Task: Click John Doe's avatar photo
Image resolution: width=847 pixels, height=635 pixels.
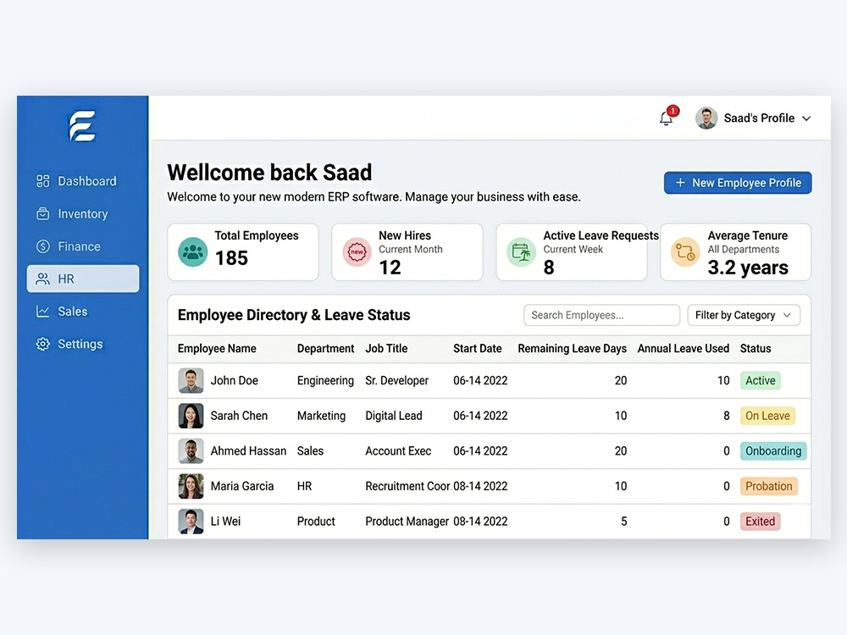Action: click(191, 381)
